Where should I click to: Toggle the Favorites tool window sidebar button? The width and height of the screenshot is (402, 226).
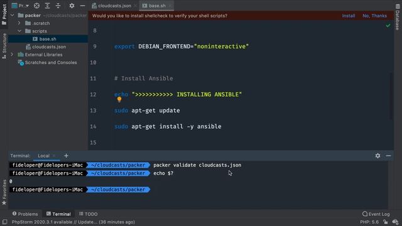pos(4,192)
